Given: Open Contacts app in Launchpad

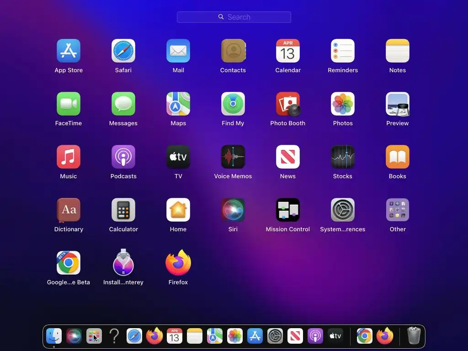Looking at the screenshot, I should click(233, 51).
